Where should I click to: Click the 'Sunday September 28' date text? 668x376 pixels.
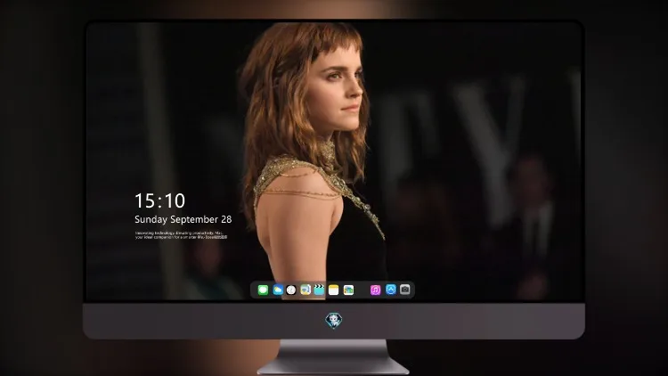pyautogui.click(x=183, y=219)
